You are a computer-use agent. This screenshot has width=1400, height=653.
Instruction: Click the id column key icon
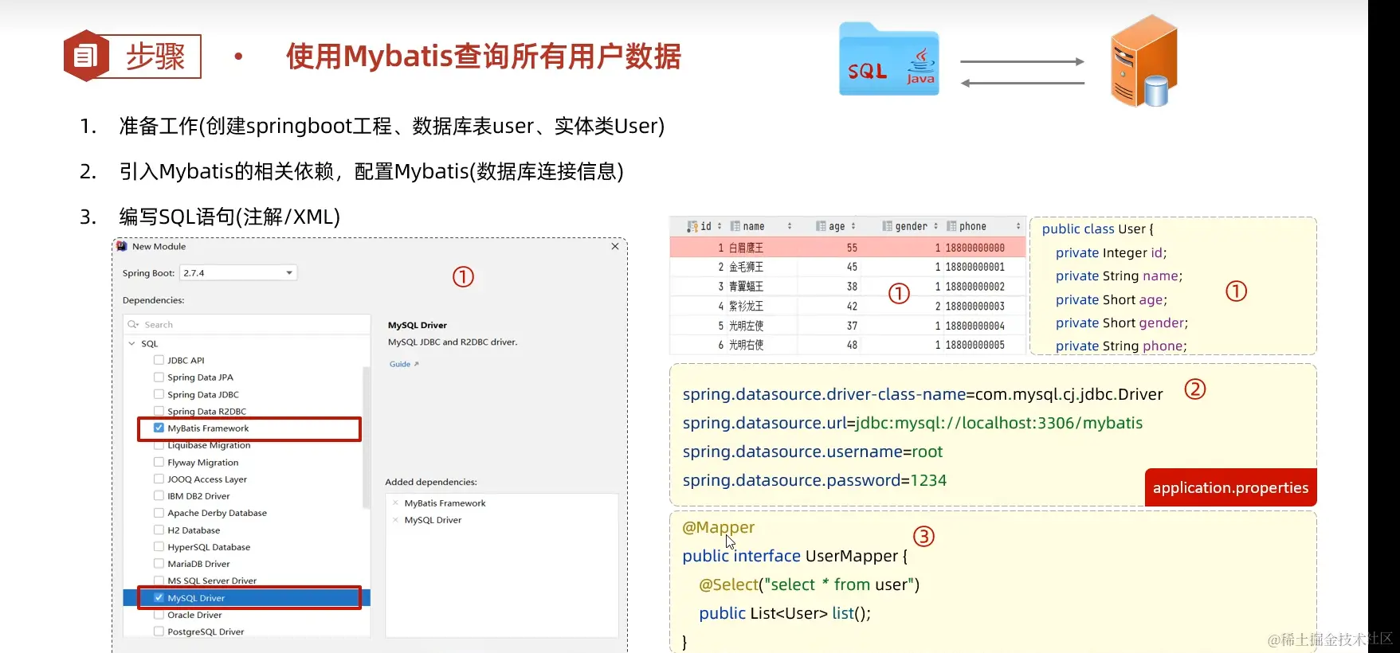[692, 227]
